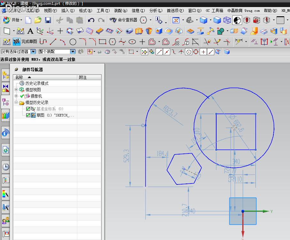
Task: Click the Text (A) tool icon
Action: coord(30,31)
